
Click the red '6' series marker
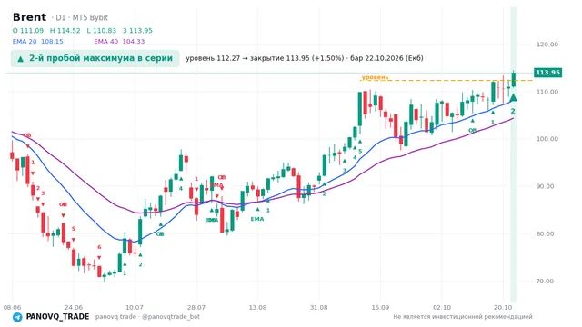click(x=99, y=247)
